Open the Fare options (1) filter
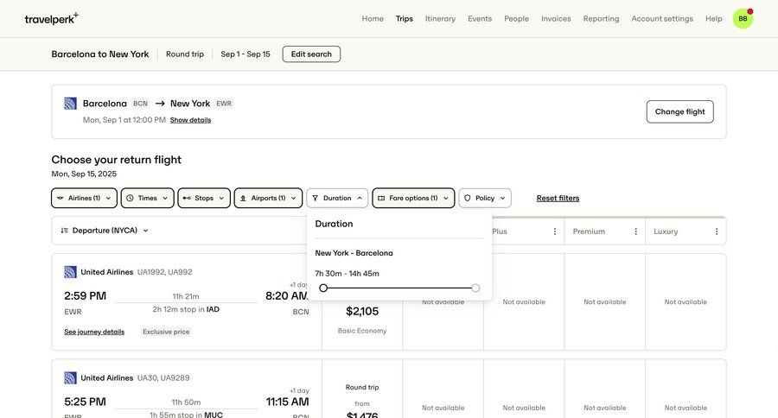Screen dimensions: 778x418 point(413,198)
